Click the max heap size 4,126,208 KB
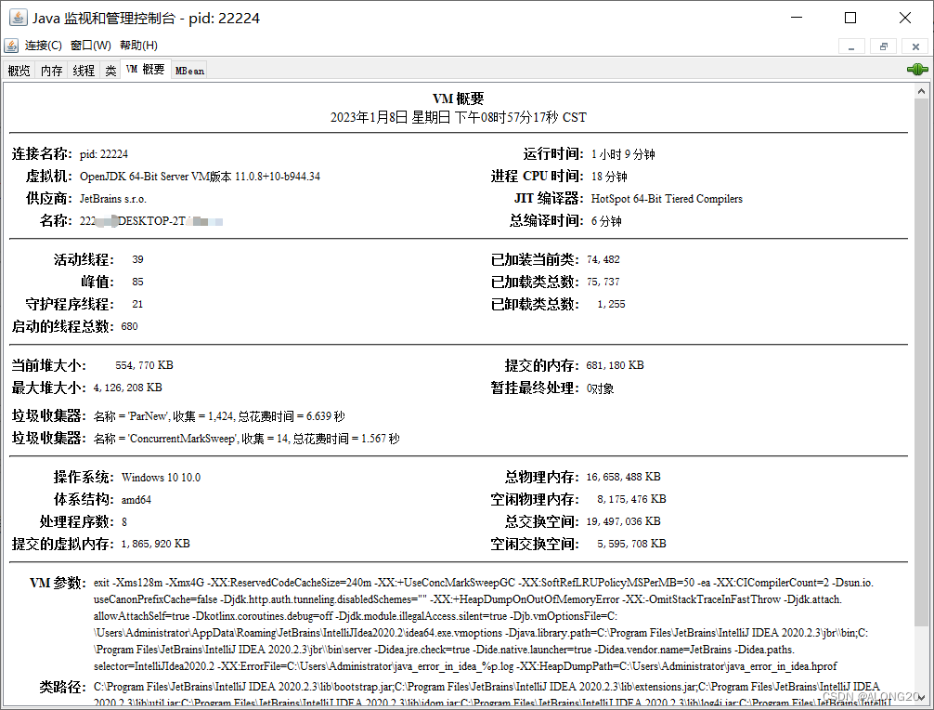Viewport: 934px width, 710px height. 127,388
